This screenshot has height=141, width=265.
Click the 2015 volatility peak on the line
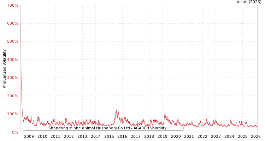(116, 110)
